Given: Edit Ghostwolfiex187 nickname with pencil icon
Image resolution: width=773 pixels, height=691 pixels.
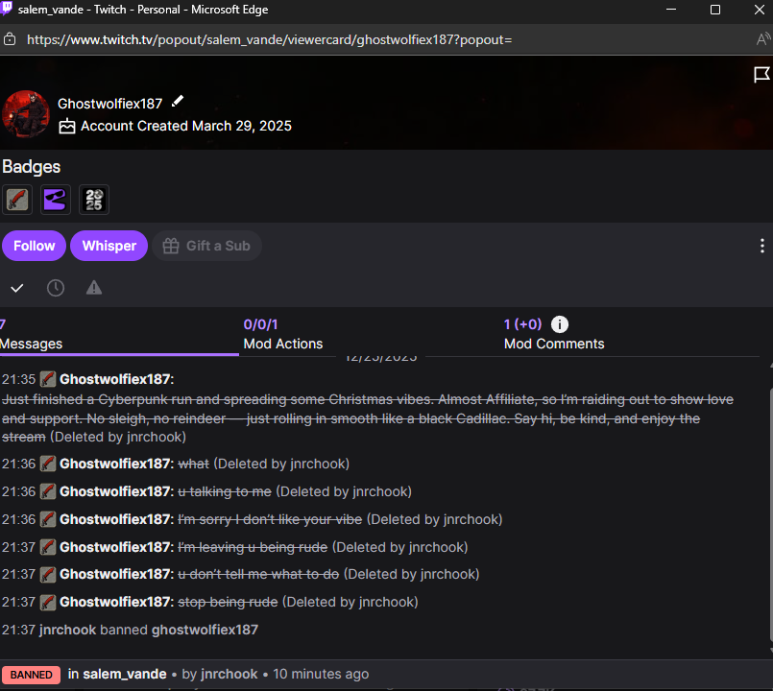Looking at the screenshot, I should [178, 102].
